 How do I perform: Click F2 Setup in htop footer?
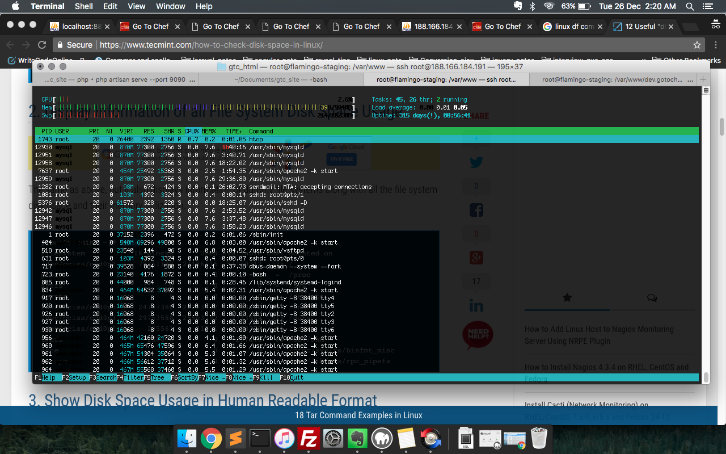click(x=74, y=377)
